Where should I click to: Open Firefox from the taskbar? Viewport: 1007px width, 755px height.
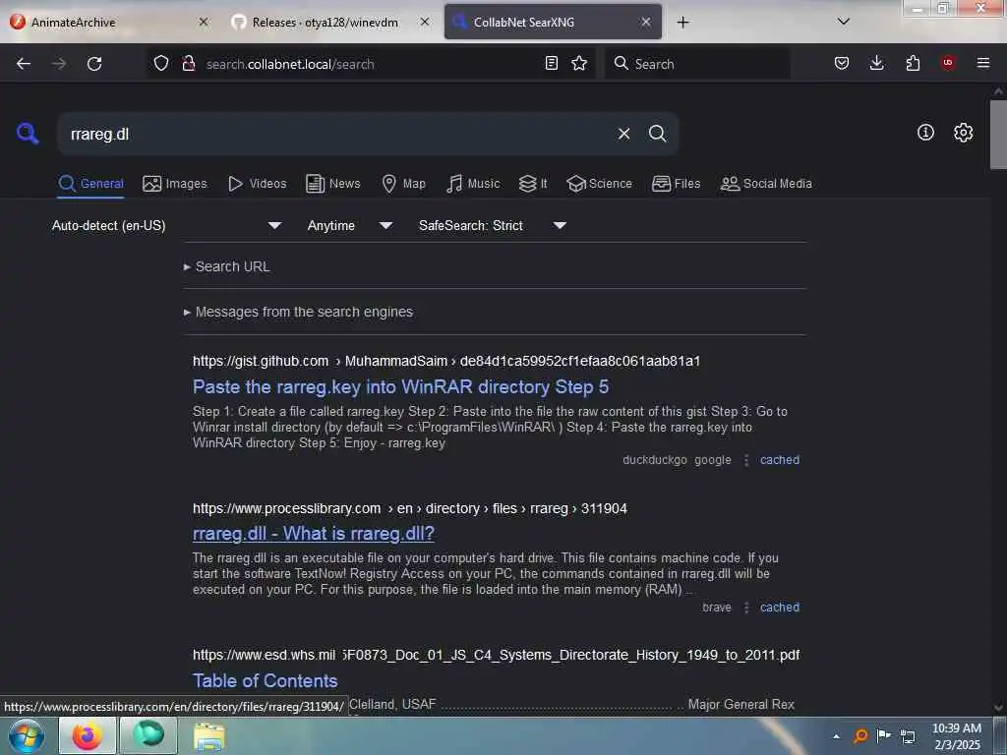coord(88,735)
